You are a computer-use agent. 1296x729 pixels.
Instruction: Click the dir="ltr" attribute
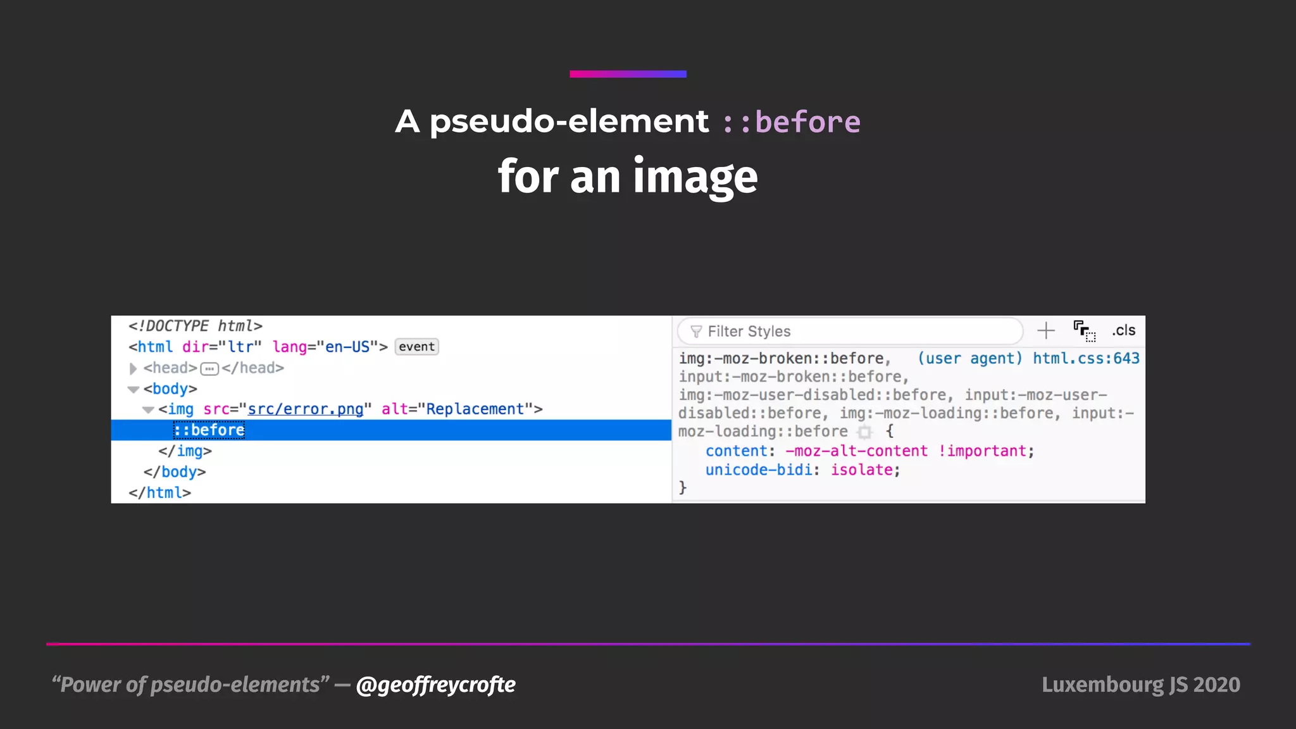click(x=221, y=347)
